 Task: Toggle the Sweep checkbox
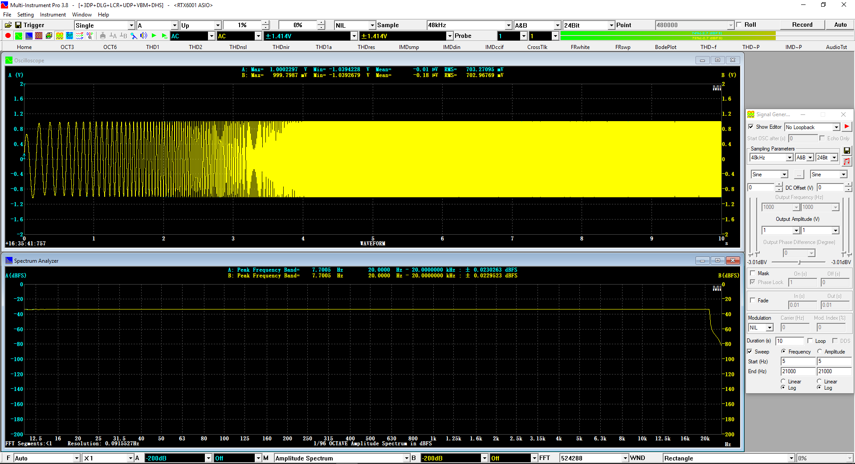click(750, 352)
